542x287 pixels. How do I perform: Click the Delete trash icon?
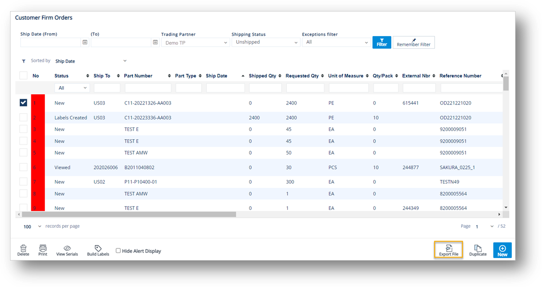point(23,248)
